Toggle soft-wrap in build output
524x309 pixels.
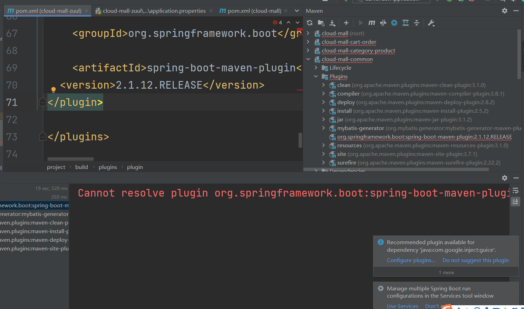pyautogui.click(x=515, y=191)
